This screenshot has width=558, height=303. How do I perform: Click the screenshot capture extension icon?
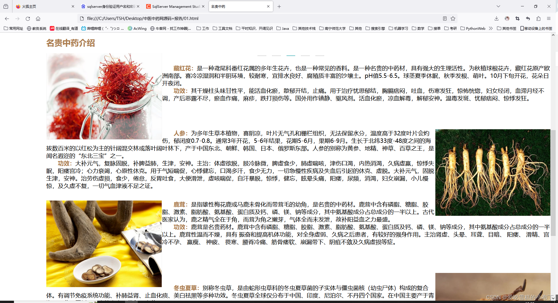click(517, 18)
